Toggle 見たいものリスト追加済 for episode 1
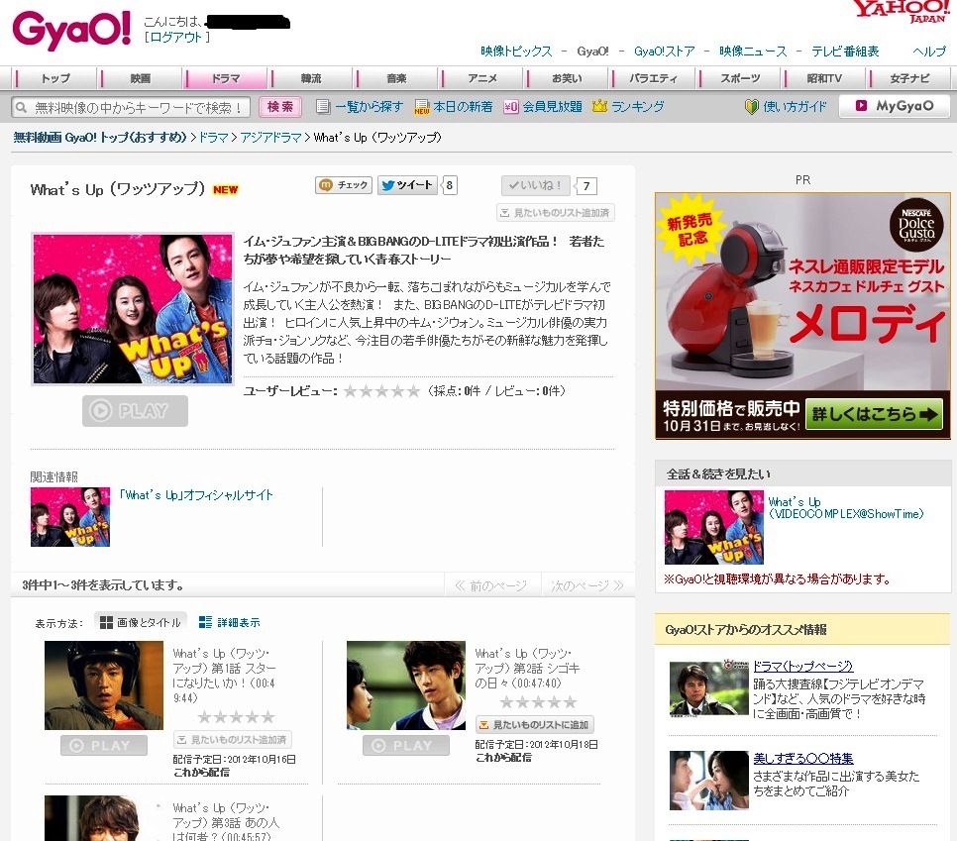 tap(233, 740)
